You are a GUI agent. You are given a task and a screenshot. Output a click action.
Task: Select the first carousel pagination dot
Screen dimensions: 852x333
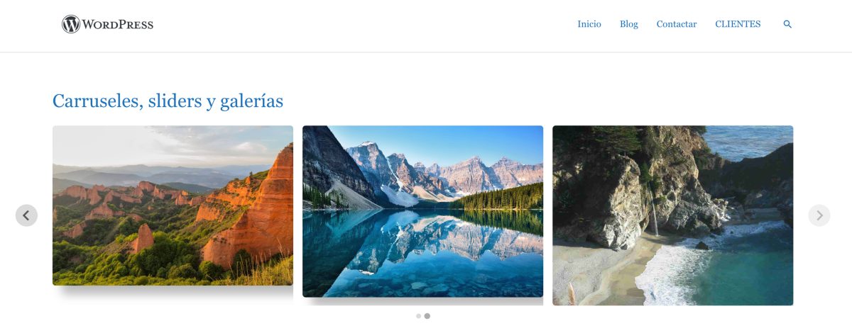coord(419,316)
